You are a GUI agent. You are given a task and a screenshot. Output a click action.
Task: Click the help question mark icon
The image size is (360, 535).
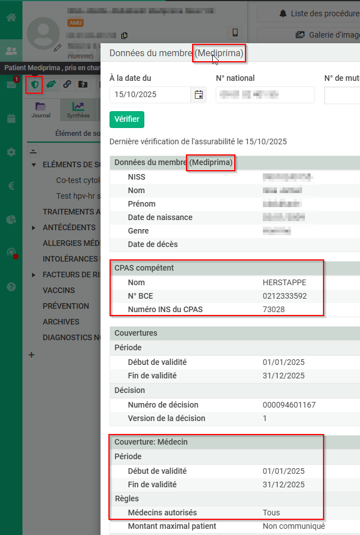pos(11,287)
